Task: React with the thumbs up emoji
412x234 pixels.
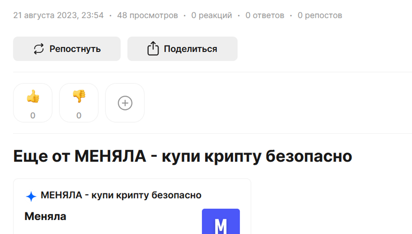Action: click(33, 103)
